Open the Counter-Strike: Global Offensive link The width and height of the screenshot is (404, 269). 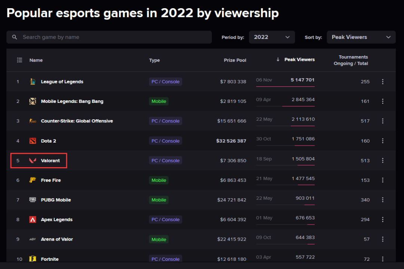click(x=77, y=121)
